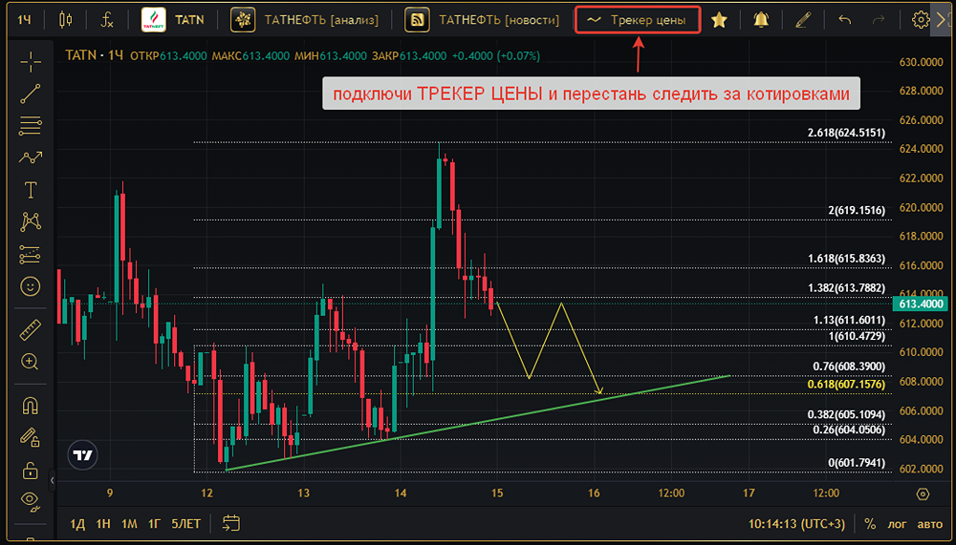Click the 1(610.4729) Fibonacci level label
The image size is (956, 545).
coord(857,337)
